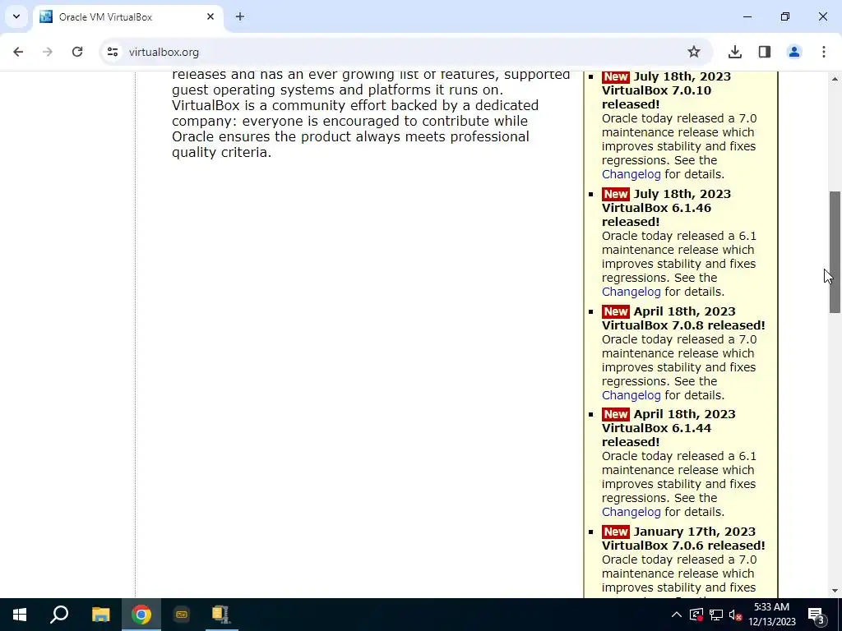Click New badge beside July 18th 7.0.10
The height and width of the screenshot is (631, 842).
(615, 76)
